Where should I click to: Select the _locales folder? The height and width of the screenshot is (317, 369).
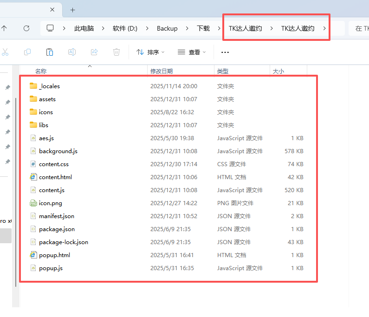coord(49,86)
